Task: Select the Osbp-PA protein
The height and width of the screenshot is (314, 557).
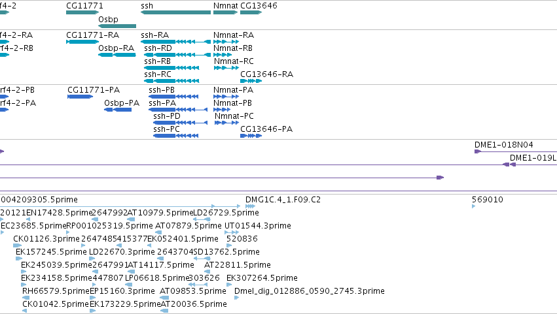Action: [118, 110]
